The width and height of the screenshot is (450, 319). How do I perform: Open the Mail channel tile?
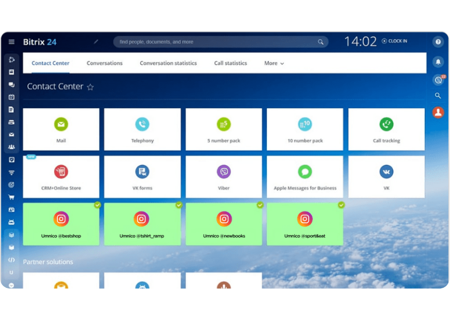coord(61,129)
